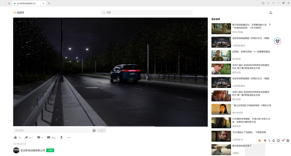Click the 搜索 search input field
Screen dimensions: 291x156
tap(146, 12)
